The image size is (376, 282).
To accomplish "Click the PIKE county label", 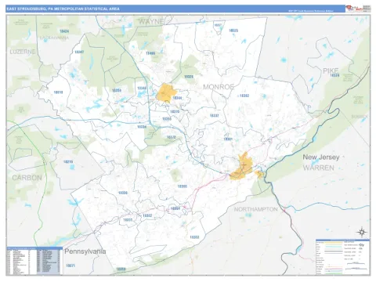I will [x=331, y=70].
